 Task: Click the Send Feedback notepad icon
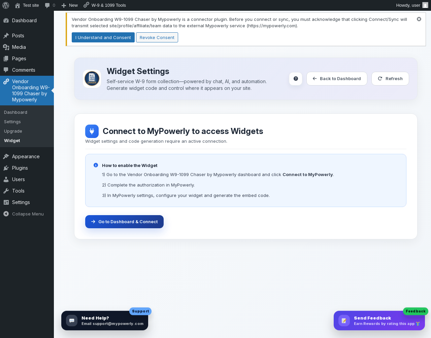344,320
